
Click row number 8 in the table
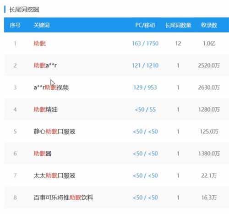(x=15, y=198)
